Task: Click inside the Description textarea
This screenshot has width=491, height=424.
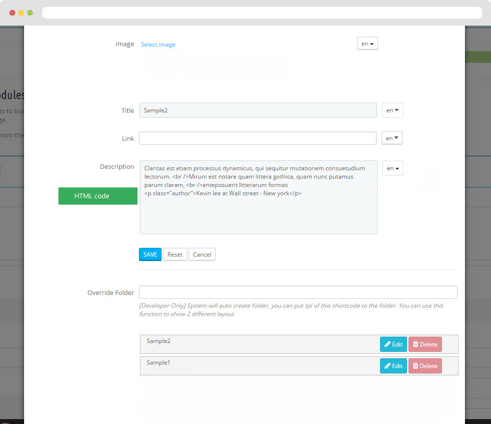Action: (258, 211)
